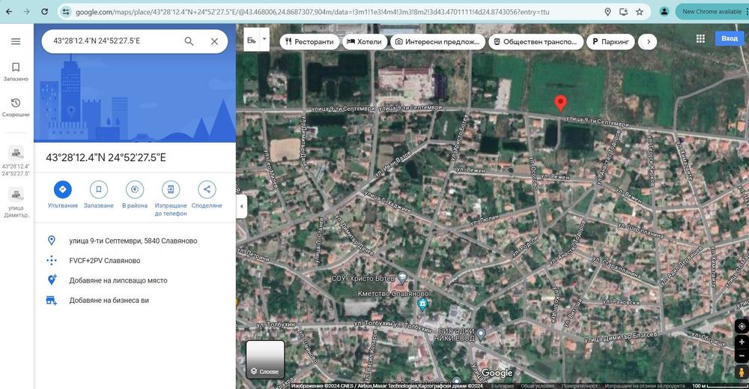Open the Слоеве layers thumbnail
The image size is (749, 389).
tap(265, 359)
